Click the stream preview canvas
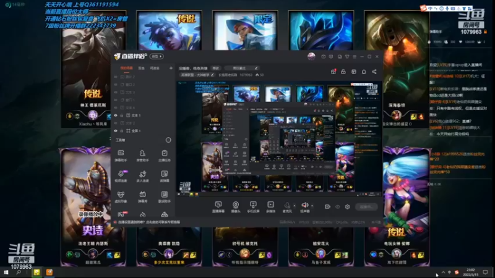 click(279, 138)
